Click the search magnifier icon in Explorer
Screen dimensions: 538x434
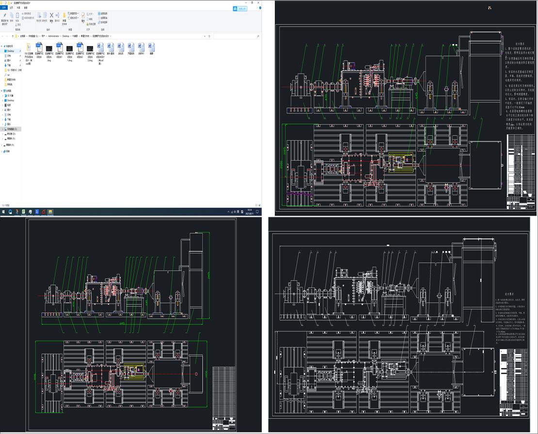pyautogui.click(x=258, y=36)
